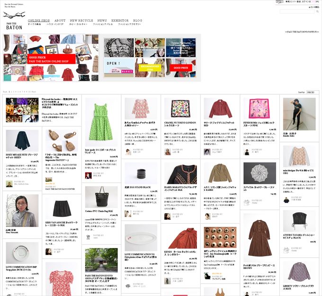Open LOVE COMMUNICATION fish platter image

[x=141, y=238]
